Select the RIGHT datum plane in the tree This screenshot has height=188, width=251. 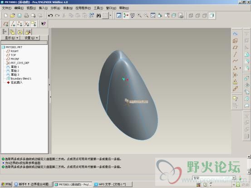[x=13, y=51]
